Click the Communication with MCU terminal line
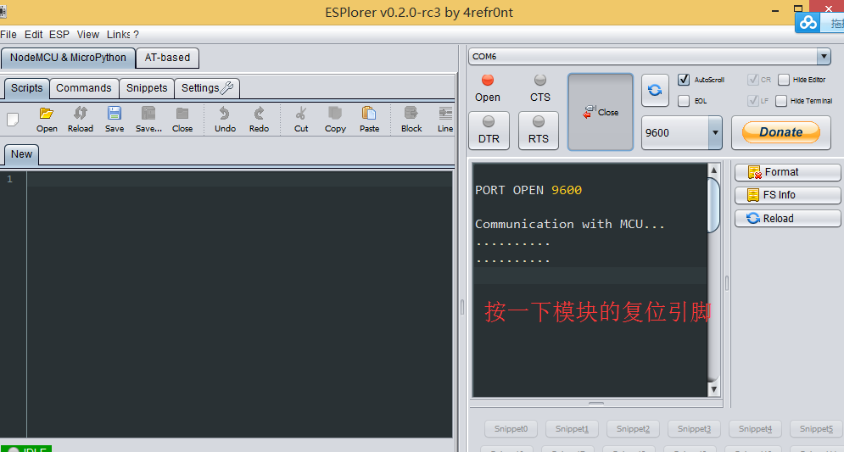844x452 pixels. (x=569, y=224)
